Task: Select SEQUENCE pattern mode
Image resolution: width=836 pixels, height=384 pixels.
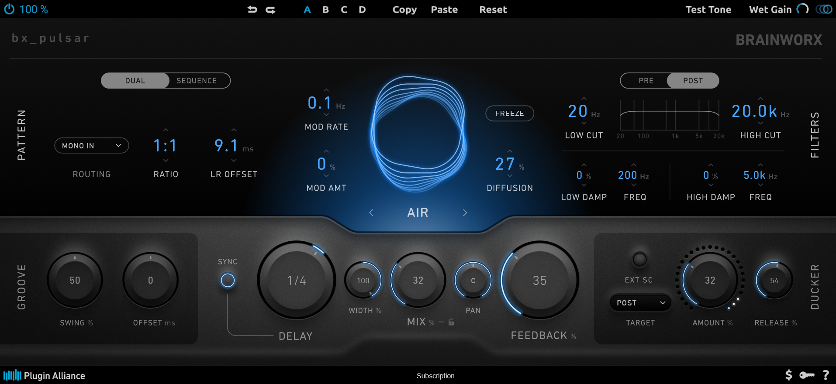Action: click(197, 81)
